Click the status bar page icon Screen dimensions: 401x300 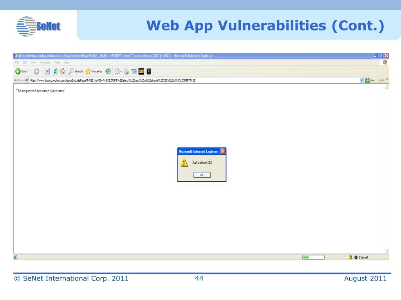15,257
